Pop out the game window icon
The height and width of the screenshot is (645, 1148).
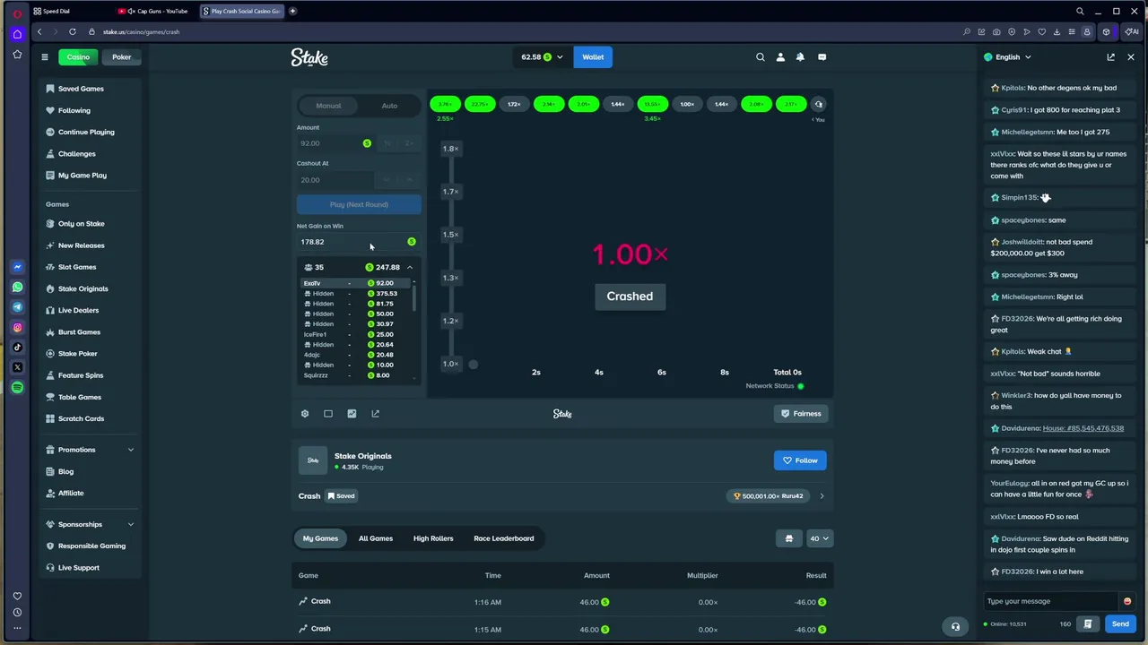375,414
